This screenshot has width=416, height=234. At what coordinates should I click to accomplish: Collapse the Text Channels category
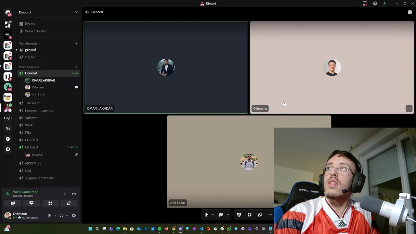30,44
